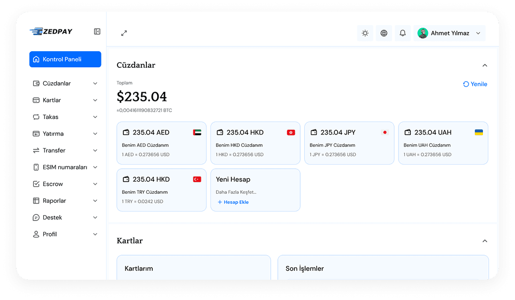Click the $235.04 total balance
Screen dimensions: 515x300
coord(142,97)
